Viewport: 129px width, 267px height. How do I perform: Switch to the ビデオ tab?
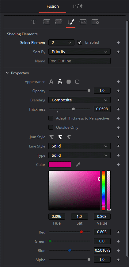click(x=78, y=6)
